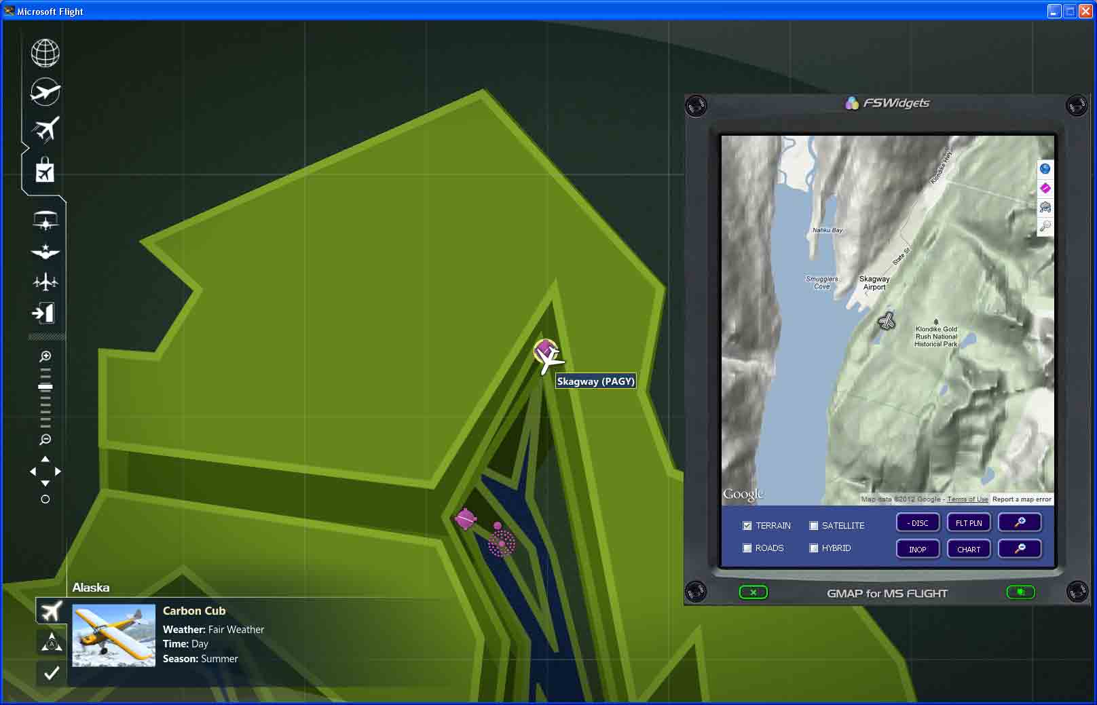1097x705 pixels.
Task: Click the FSWidgets logo header
Action: [x=888, y=103]
